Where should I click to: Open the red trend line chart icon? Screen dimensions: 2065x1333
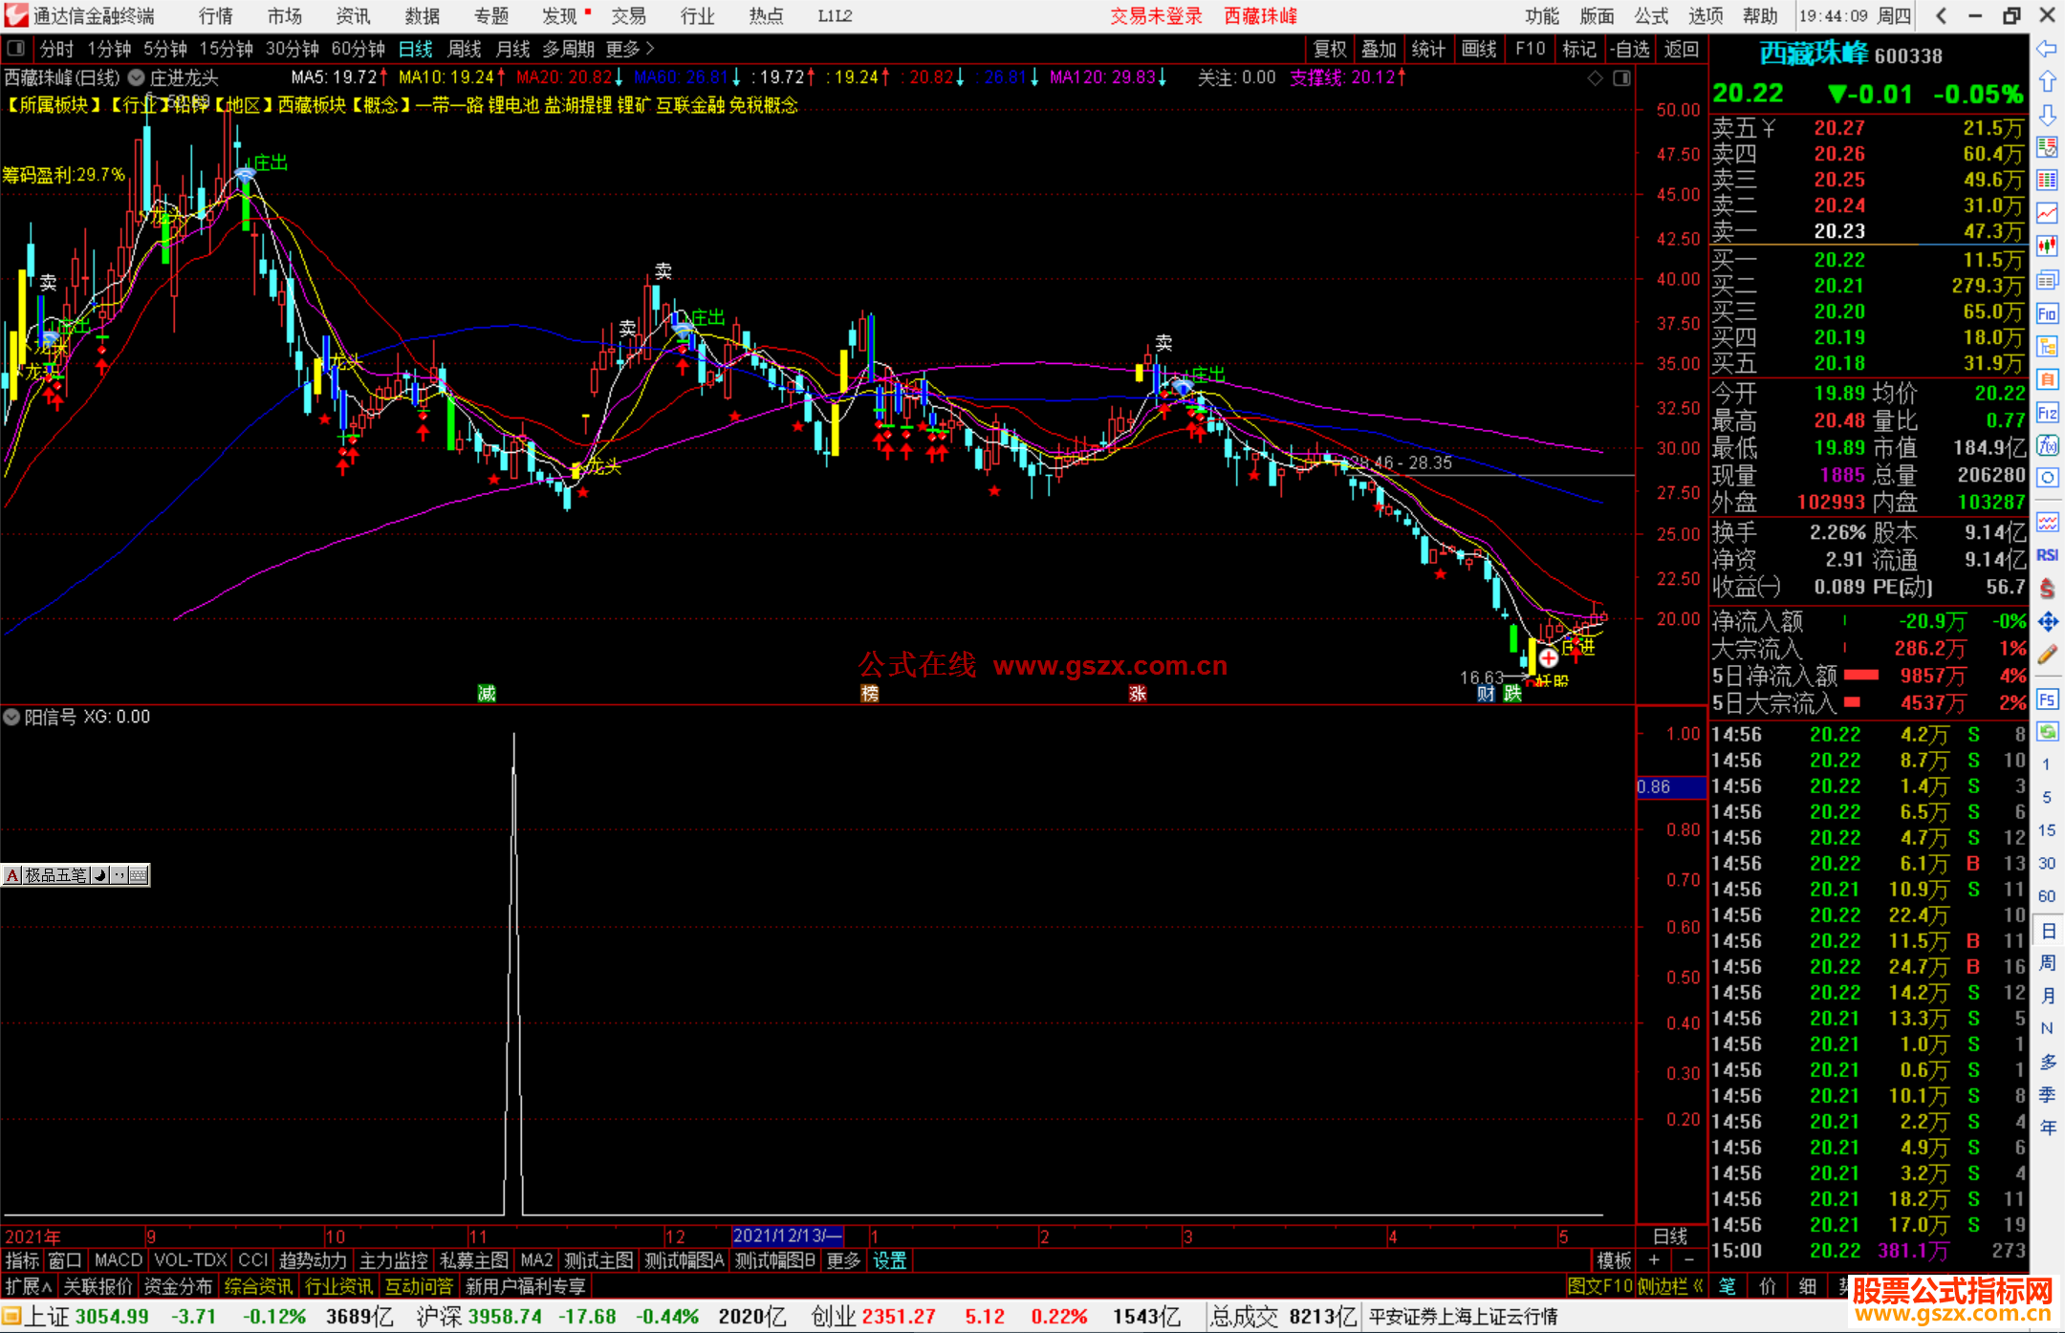point(2047,213)
